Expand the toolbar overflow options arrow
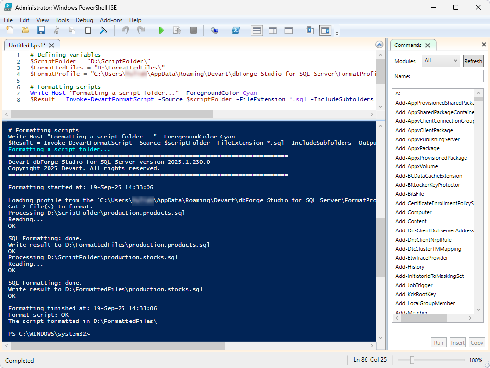The width and height of the screenshot is (490, 368). point(337,33)
